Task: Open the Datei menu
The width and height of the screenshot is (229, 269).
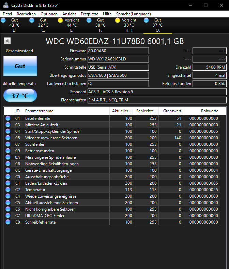Action: coord(7,14)
